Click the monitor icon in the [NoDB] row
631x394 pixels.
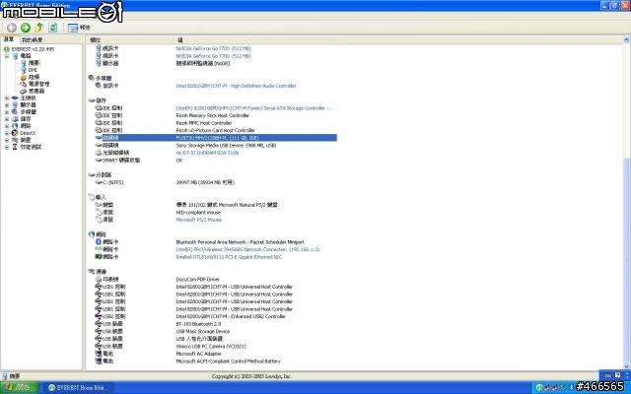(x=99, y=63)
